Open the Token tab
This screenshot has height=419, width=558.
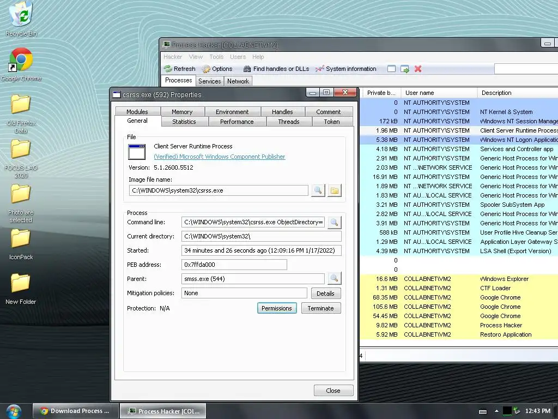pyautogui.click(x=332, y=122)
